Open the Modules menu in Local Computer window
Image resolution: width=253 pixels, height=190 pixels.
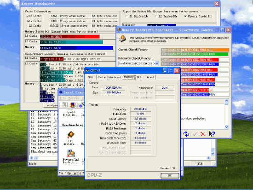pyautogui.click(x=74, y=98)
